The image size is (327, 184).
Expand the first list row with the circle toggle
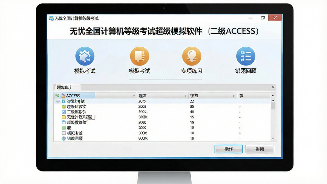58,101
